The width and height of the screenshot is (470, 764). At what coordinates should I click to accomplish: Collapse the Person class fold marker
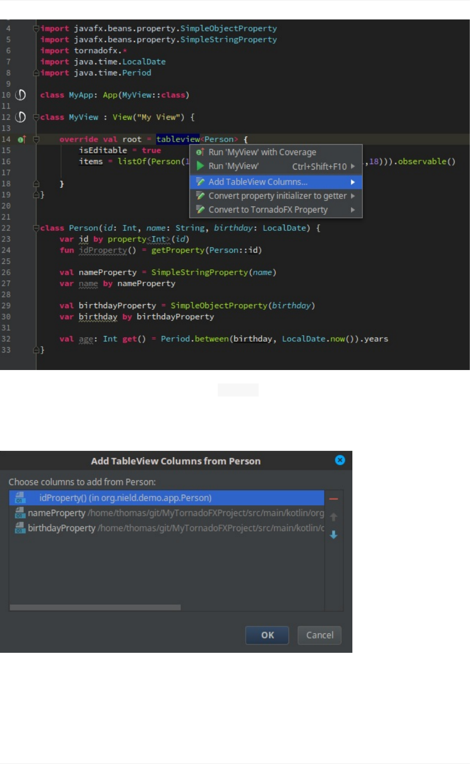point(36,228)
